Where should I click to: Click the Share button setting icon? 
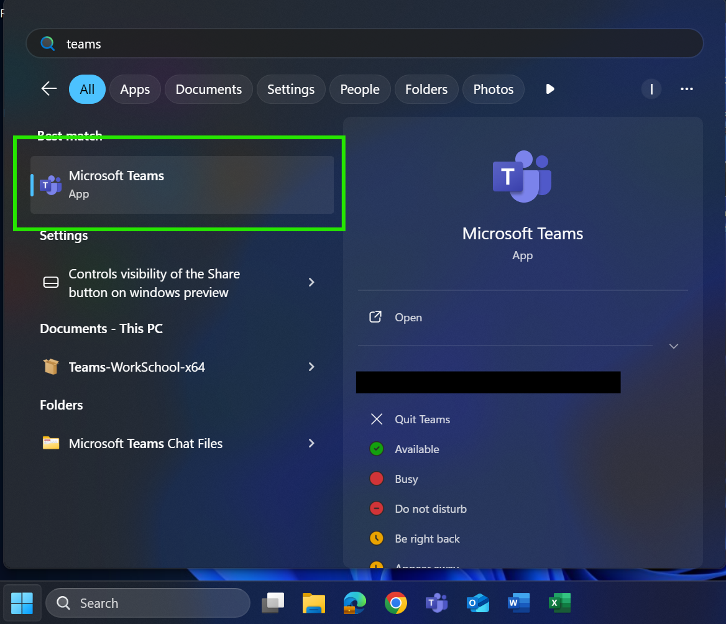tap(51, 282)
